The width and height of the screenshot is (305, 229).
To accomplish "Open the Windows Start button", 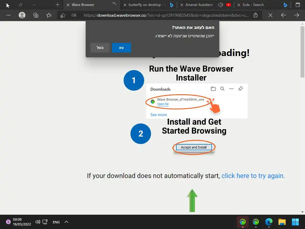I will coord(295,222).
